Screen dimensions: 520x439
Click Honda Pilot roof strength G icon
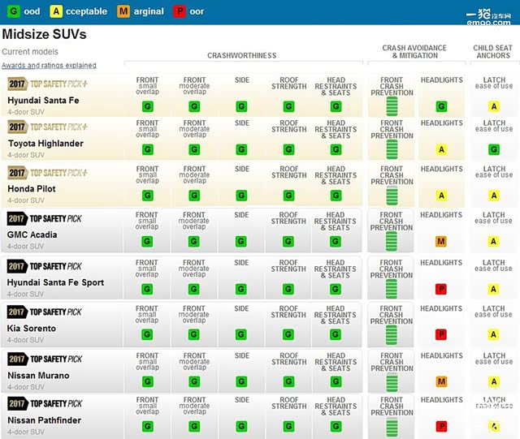(x=289, y=196)
